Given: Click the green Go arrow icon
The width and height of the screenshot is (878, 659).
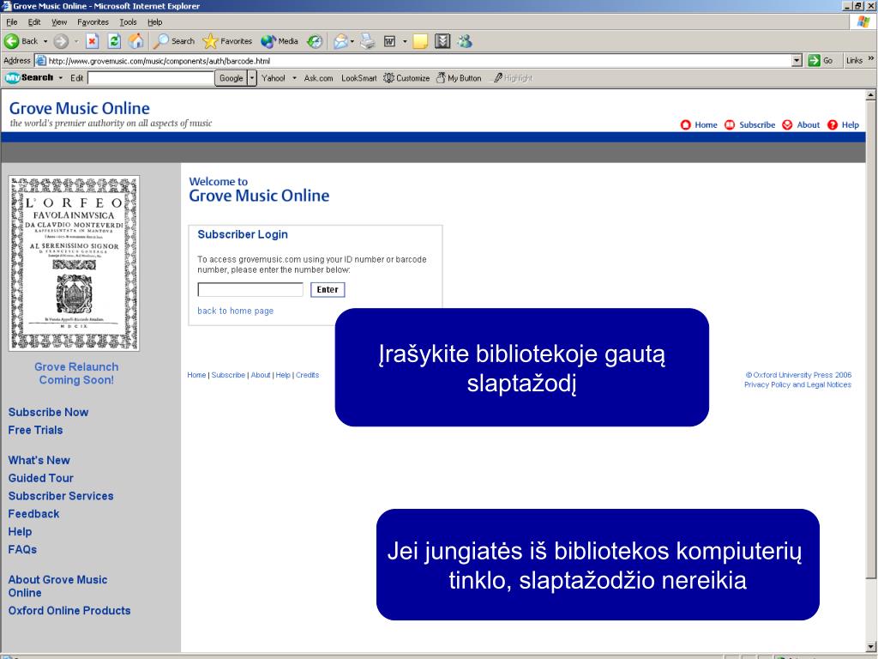Looking at the screenshot, I should pyautogui.click(x=815, y=61).
